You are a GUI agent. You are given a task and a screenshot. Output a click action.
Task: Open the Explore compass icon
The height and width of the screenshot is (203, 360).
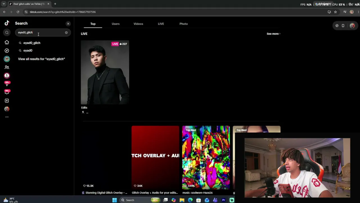point(7,50)
